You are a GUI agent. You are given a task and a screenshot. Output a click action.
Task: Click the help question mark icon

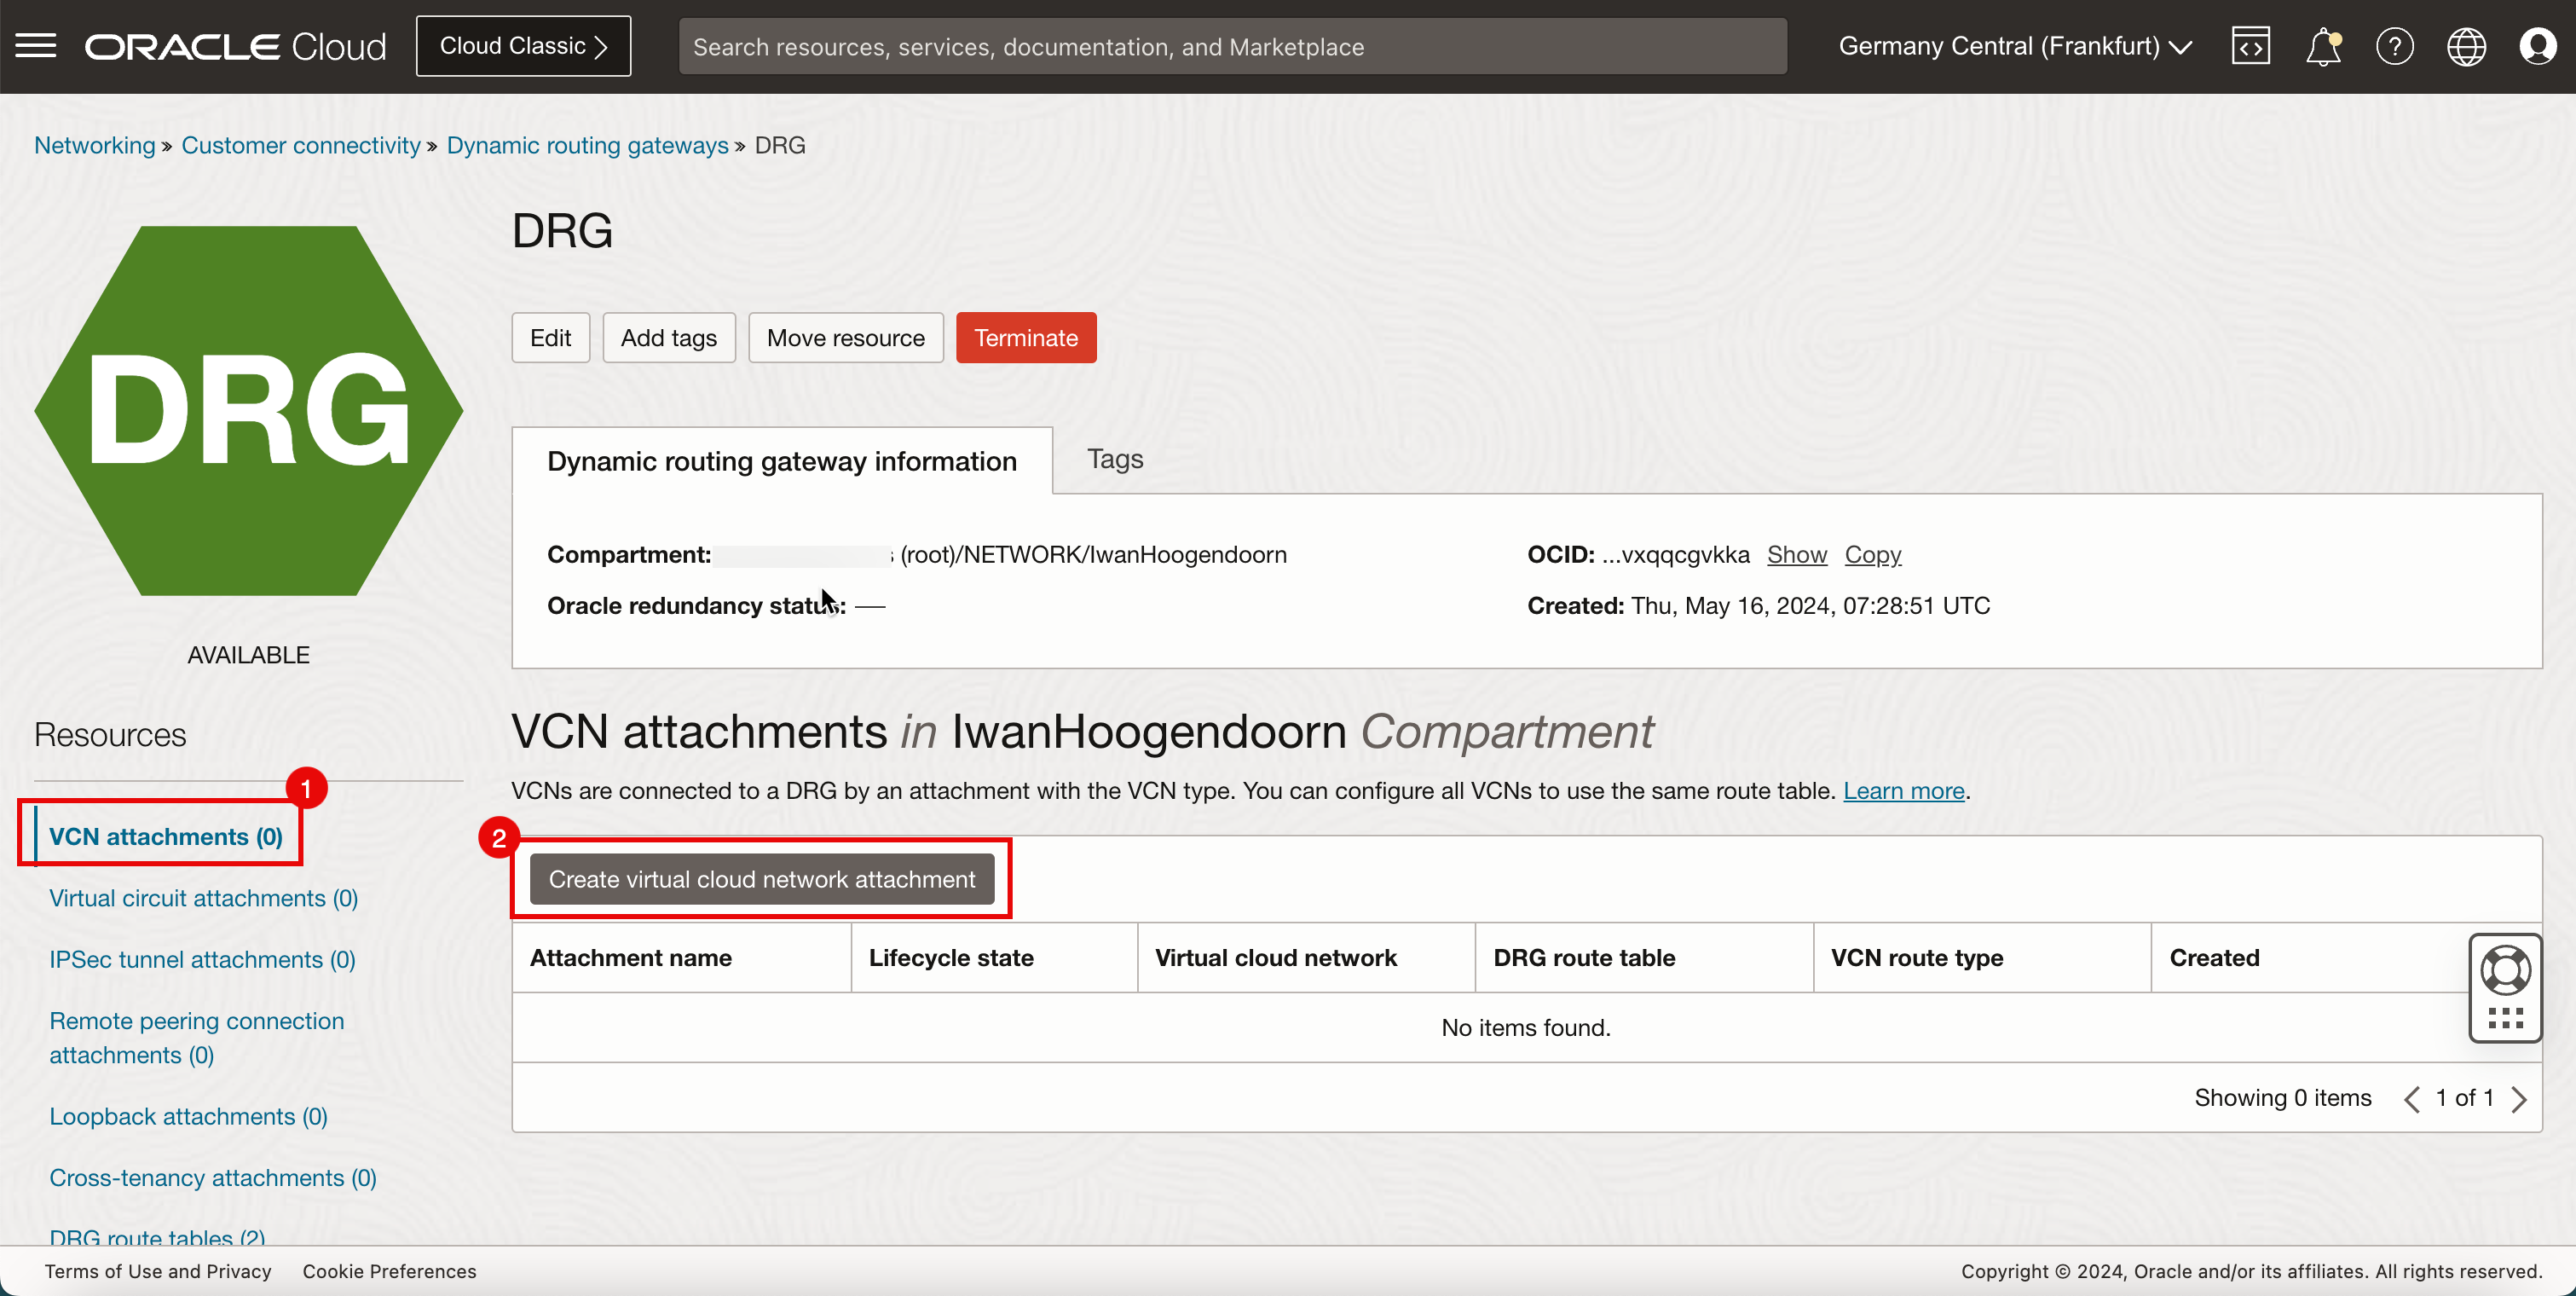(x=2394, y=46)
